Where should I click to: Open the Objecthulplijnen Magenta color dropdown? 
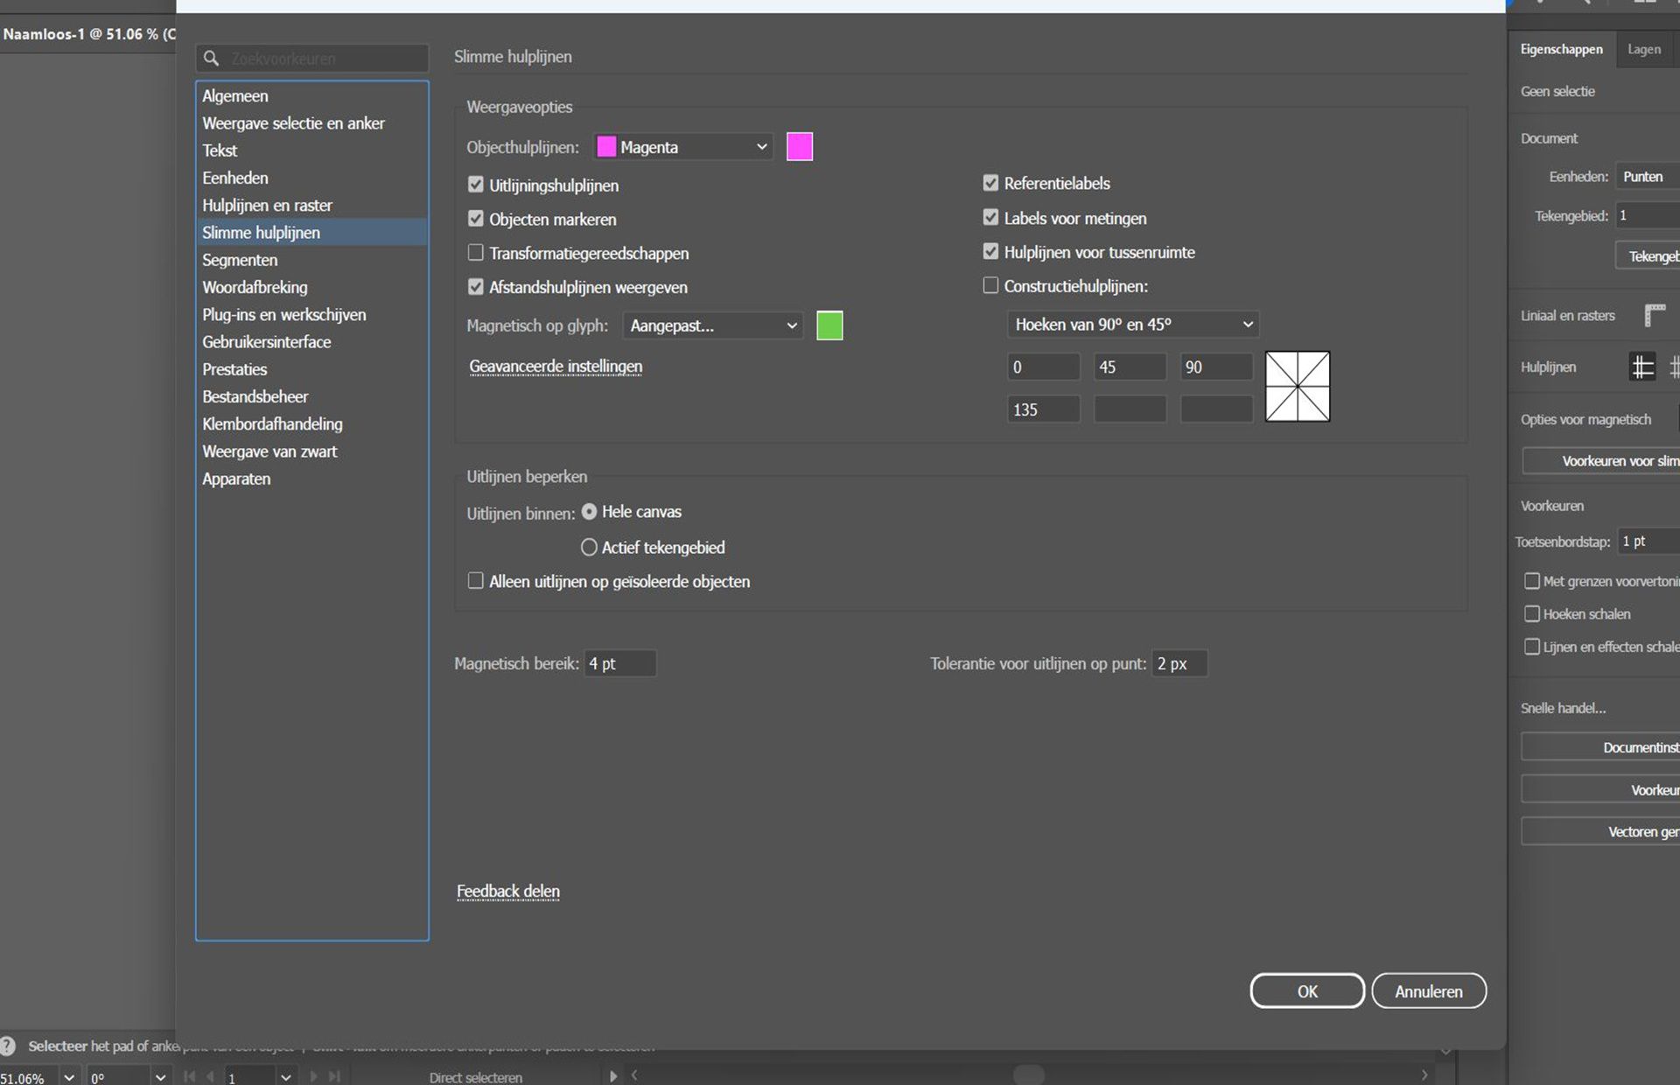[x=683, y=147]
